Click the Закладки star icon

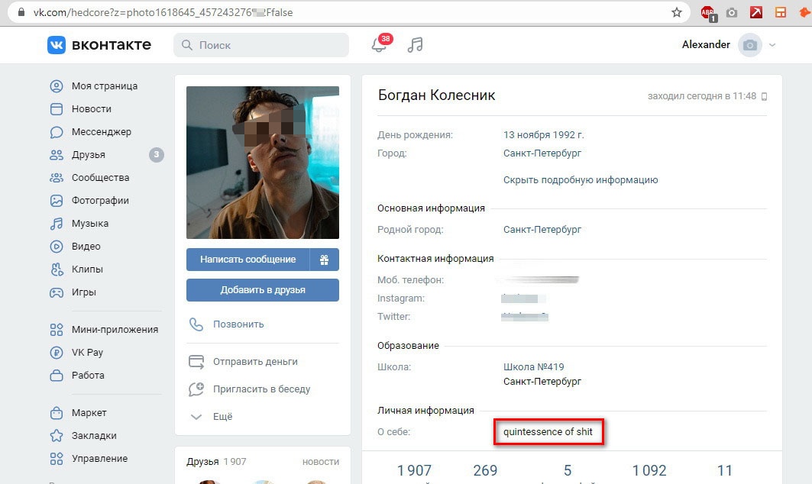[56, 436]
